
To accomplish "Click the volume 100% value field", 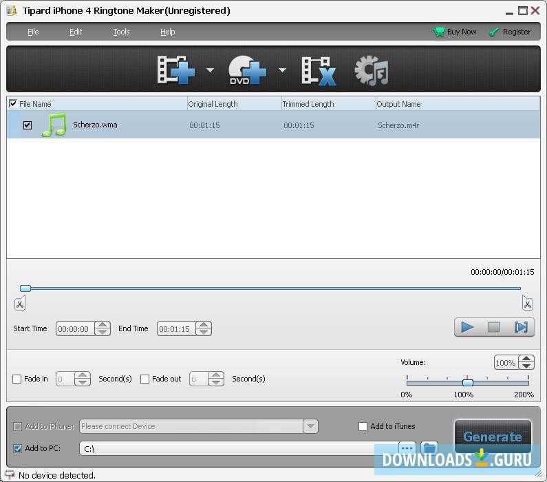I will pyautogui.click(x=506, y=362).
